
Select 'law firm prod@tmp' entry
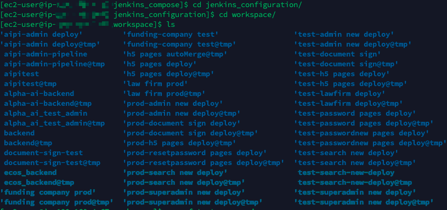click(164, 93)
